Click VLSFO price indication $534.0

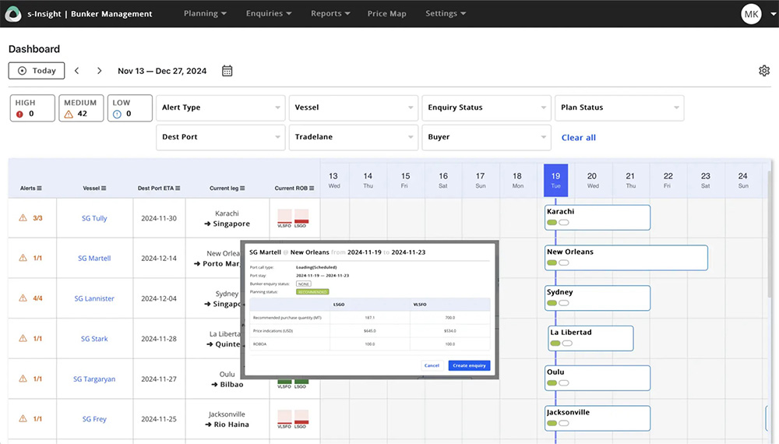coord(449,331)
